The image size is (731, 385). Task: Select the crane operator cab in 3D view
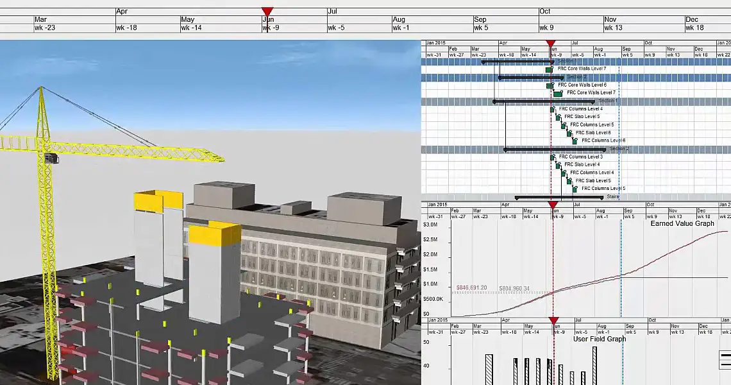(x=53, y=158)
